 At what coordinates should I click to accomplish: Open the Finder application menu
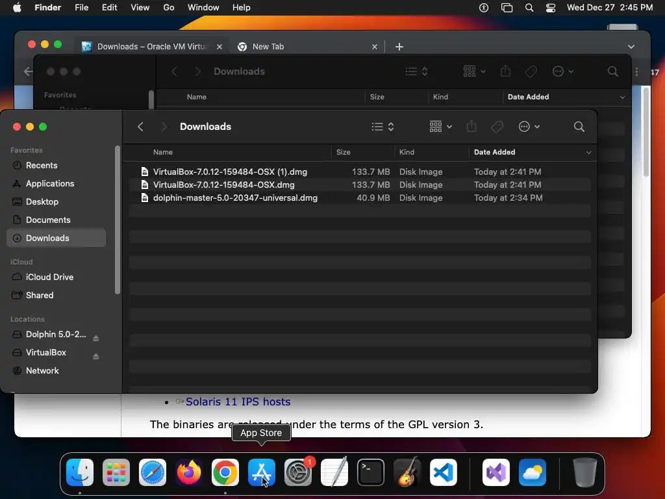click(47, 8)
